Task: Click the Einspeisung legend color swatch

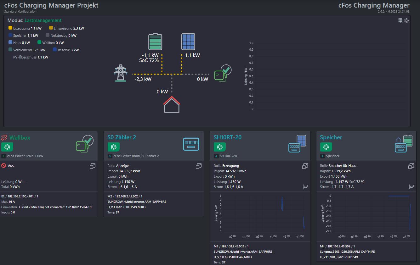Action: 51,28
